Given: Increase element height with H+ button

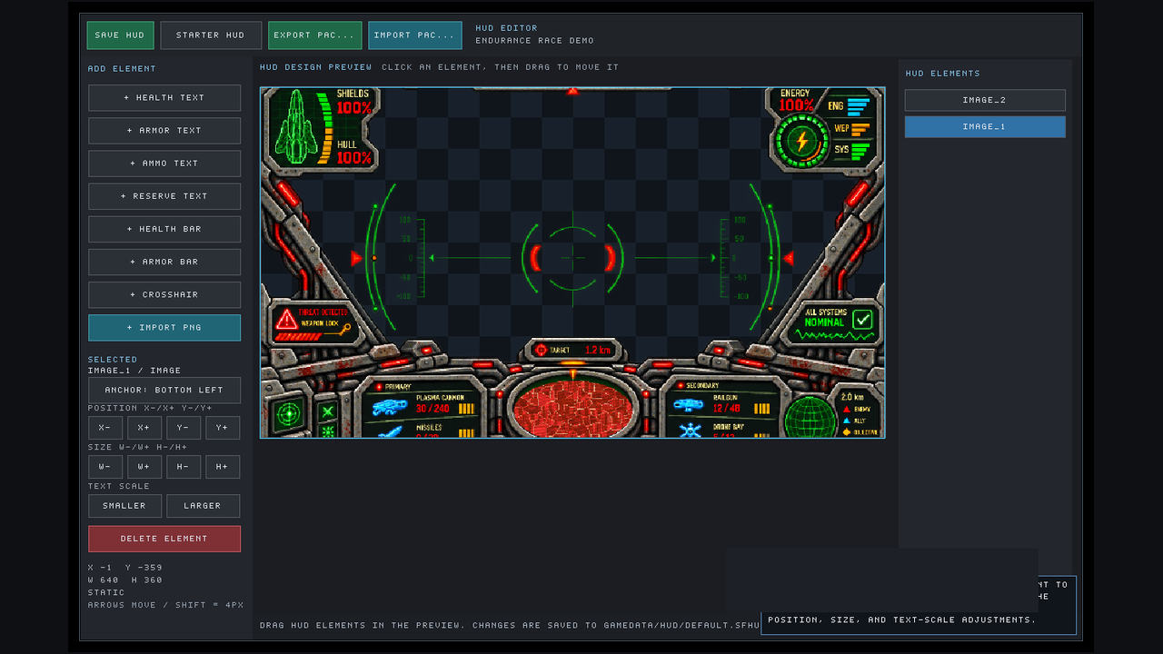Looking at the screenshot, I should click(x=223, y=467).
